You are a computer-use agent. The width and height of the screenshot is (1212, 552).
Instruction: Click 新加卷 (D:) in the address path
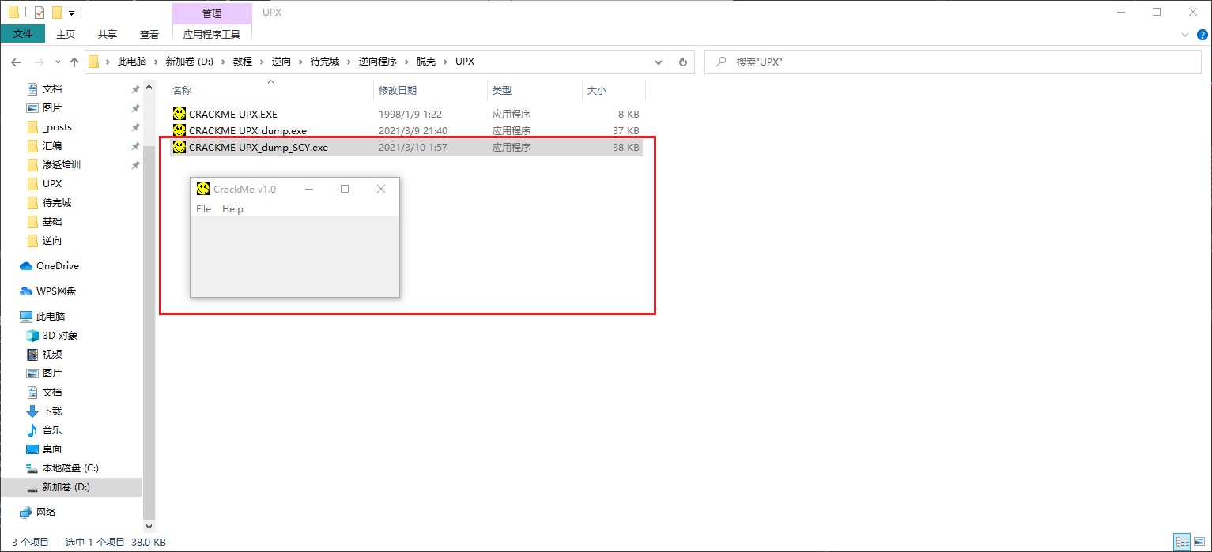tap(190, 62)
